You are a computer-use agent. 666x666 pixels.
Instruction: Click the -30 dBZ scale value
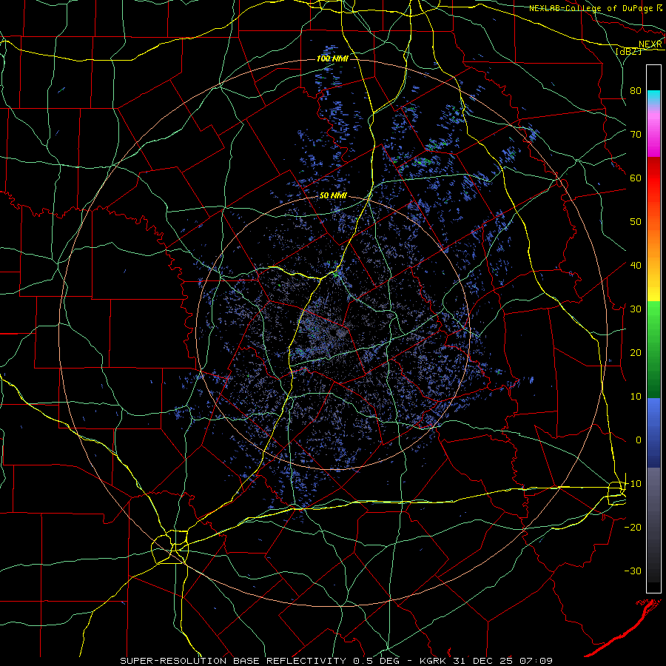(x=633, y=571)
